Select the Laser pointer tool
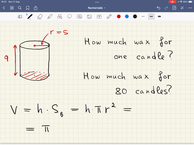This screenshot has width=194, height=145. pyautogui.click(x=109, y=17)
